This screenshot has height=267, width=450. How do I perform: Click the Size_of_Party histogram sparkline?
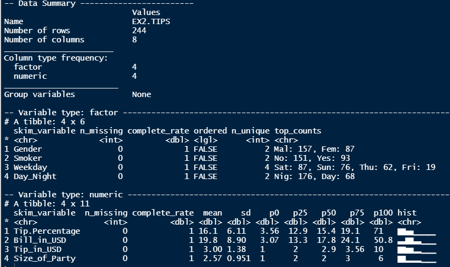(x=416, y=259)
